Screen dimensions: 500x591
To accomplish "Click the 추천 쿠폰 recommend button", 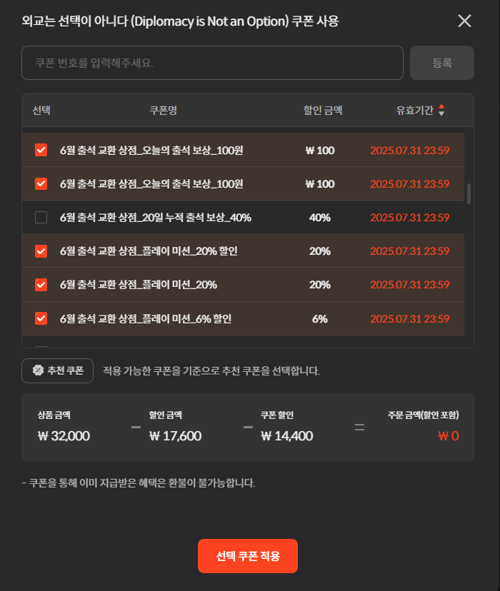I will pos(57,370).
